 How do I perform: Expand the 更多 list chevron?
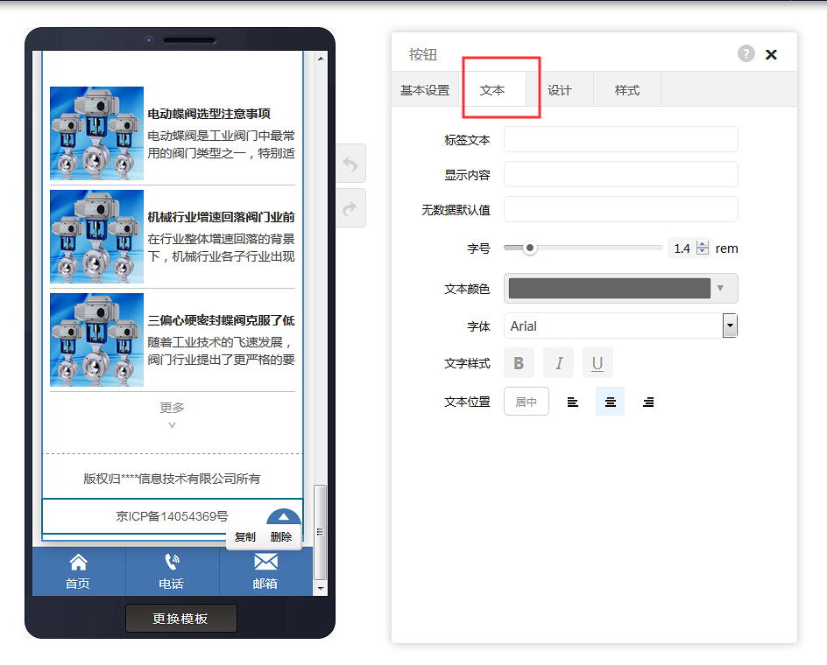[x=172, y=425]
